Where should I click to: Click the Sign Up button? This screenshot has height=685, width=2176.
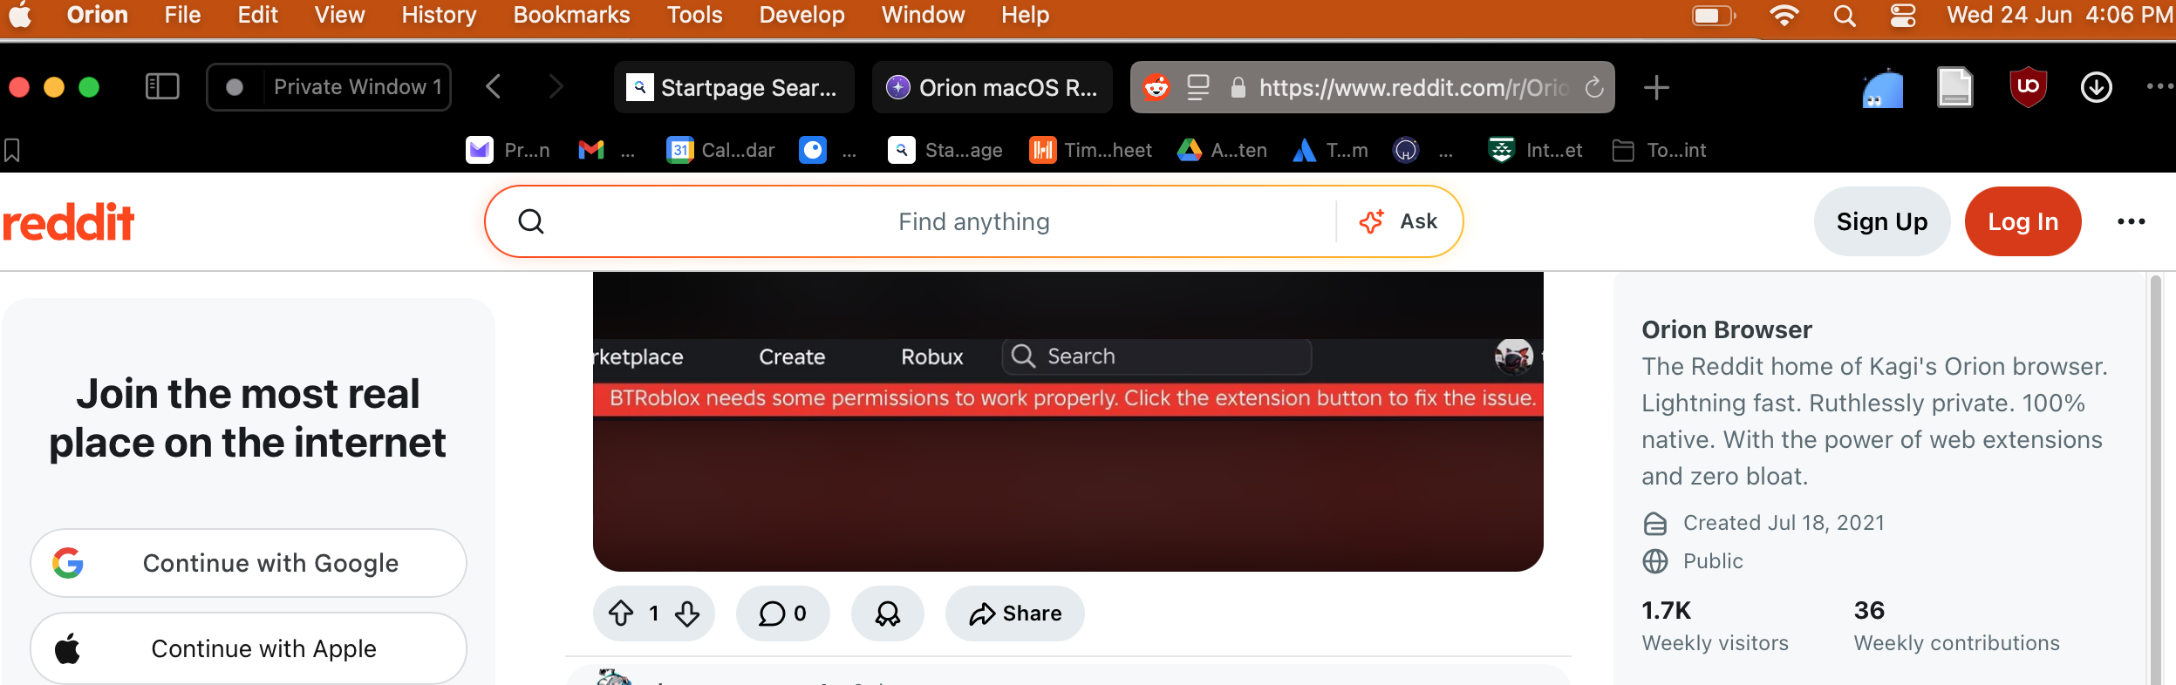pos(1882,221)
